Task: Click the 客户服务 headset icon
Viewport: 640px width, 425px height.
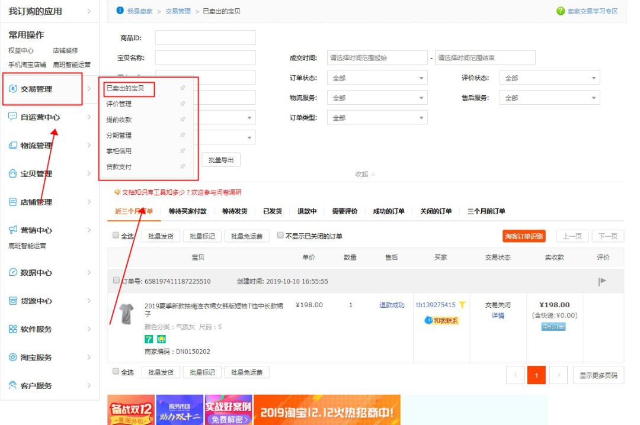Action: pyautogui.click(x=12, y=385)
